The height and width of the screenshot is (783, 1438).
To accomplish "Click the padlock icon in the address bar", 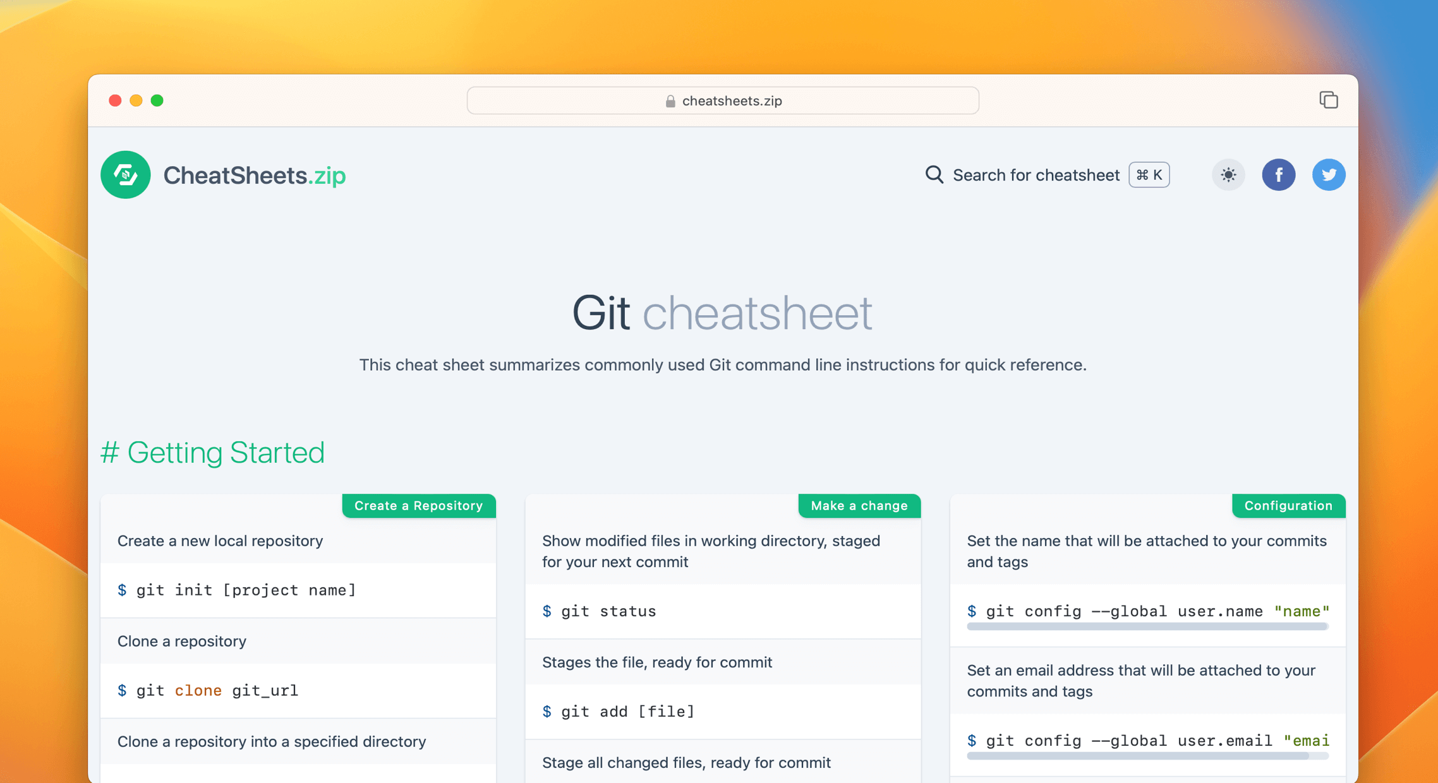I will [669, 100].
